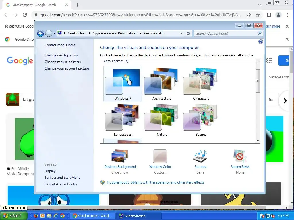Image resolution: width=294 pixels, height=220 pixels.
Task: Apply the Landscapes theme
Action: pos(123,120)
